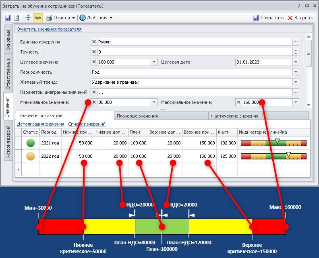
Task: Click the refresh document icon
Action: click(x=17, y=18)
